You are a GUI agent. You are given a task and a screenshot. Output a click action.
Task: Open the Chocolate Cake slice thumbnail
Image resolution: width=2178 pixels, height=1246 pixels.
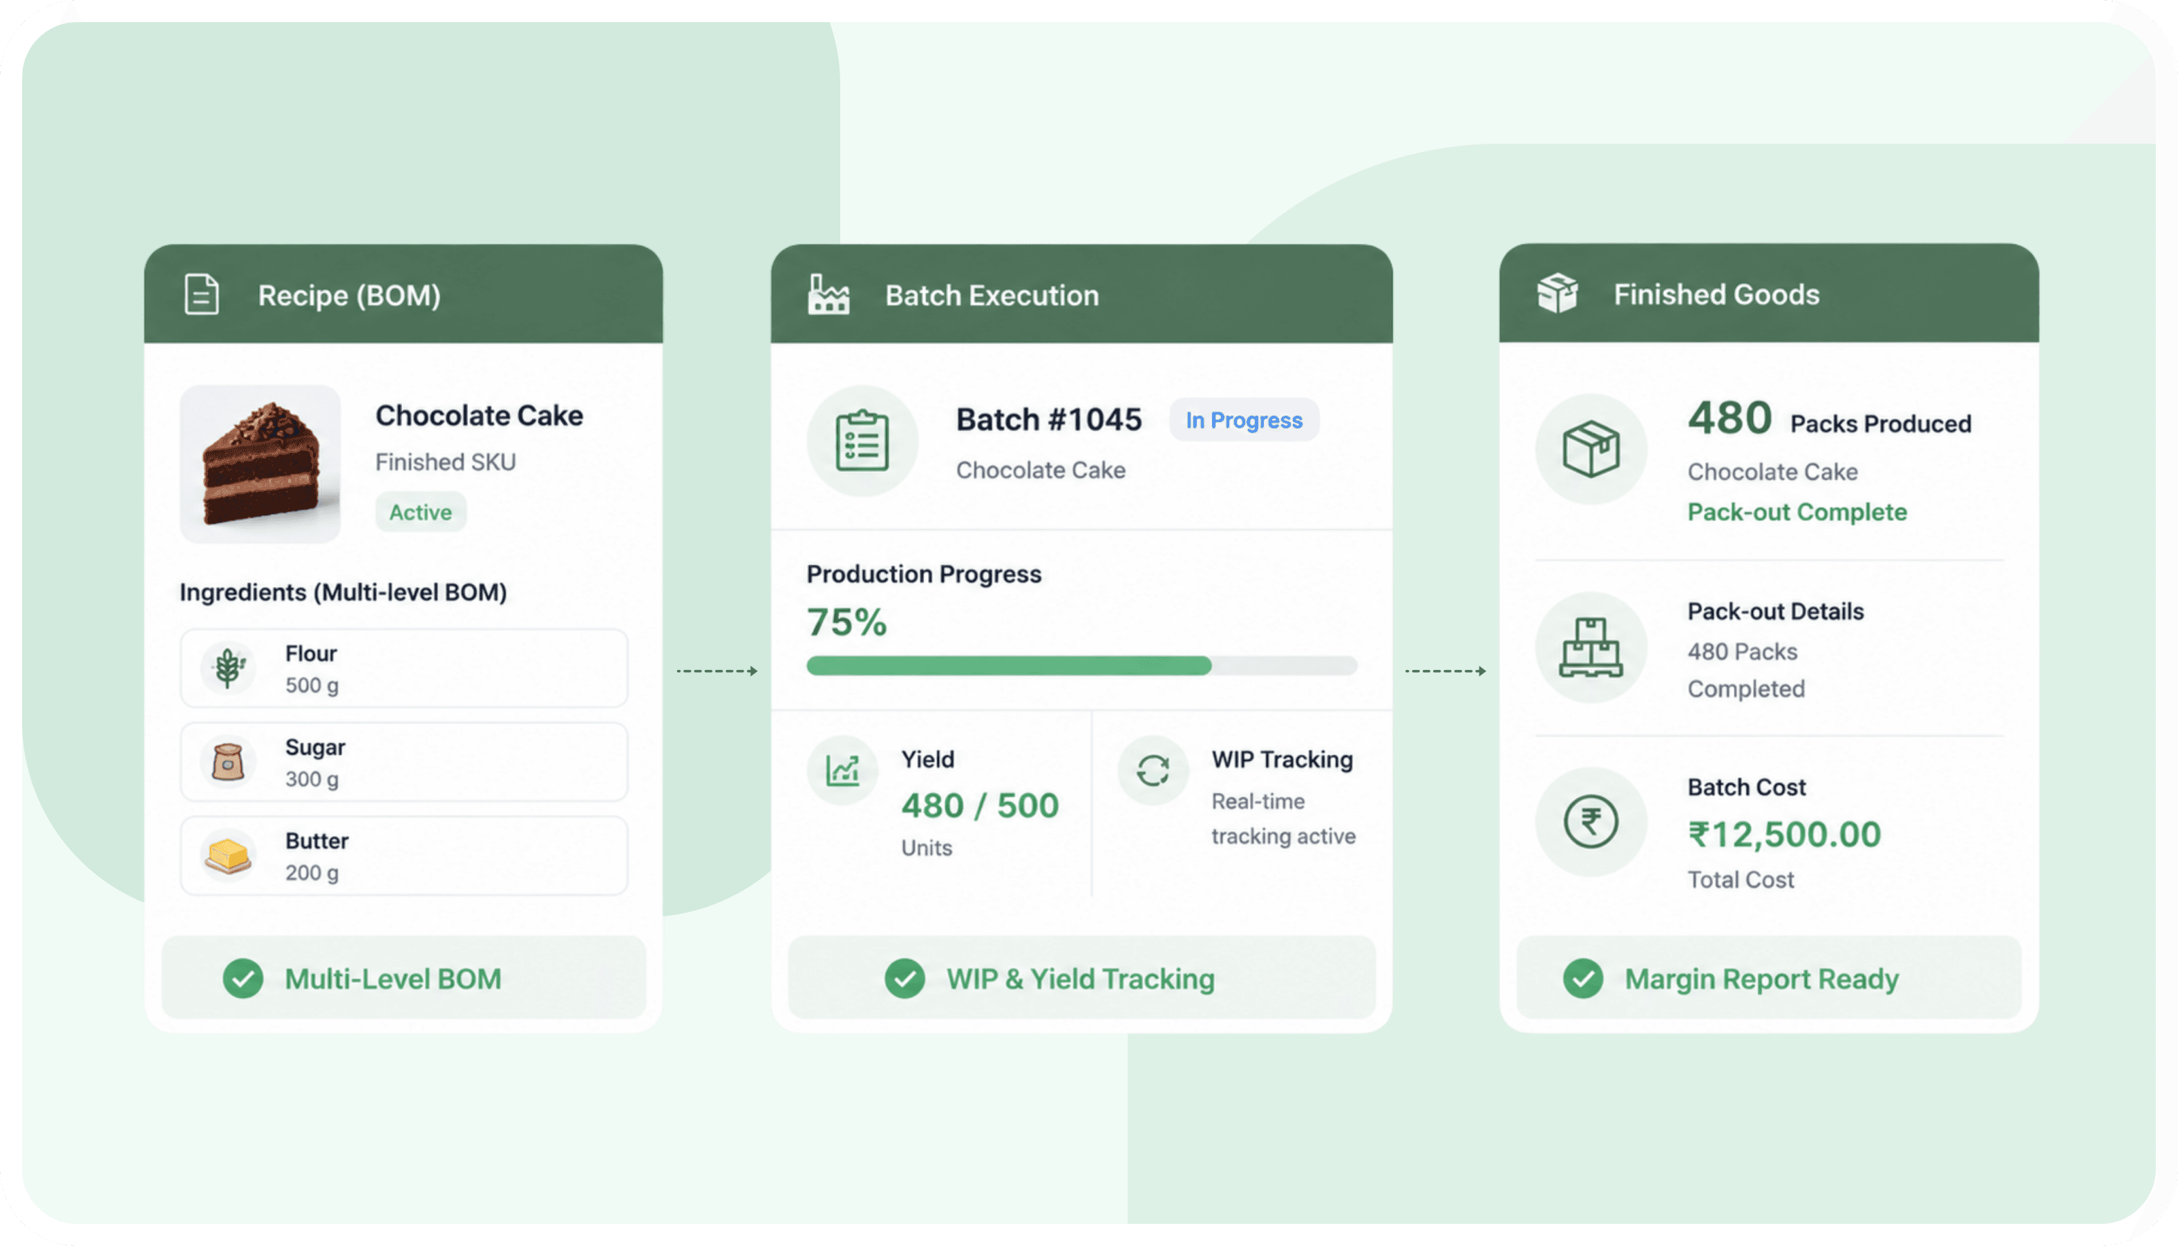coord(261,464)
